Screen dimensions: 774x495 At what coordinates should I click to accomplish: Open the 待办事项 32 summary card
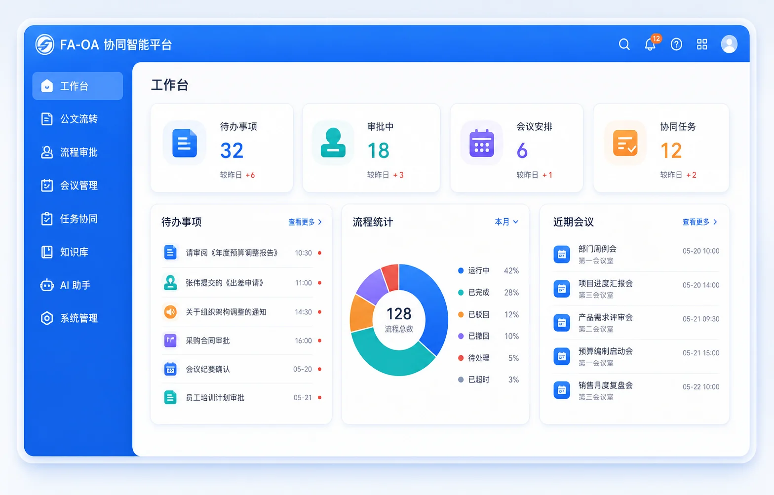point(222,148)
